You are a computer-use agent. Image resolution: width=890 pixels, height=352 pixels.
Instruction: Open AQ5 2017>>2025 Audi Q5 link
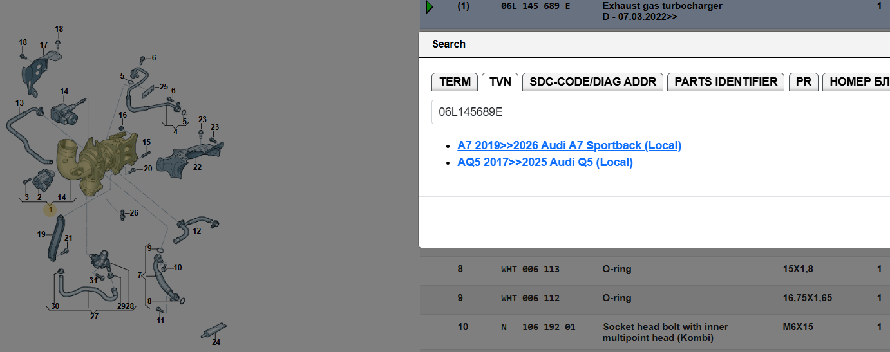(x=545, y=162)
